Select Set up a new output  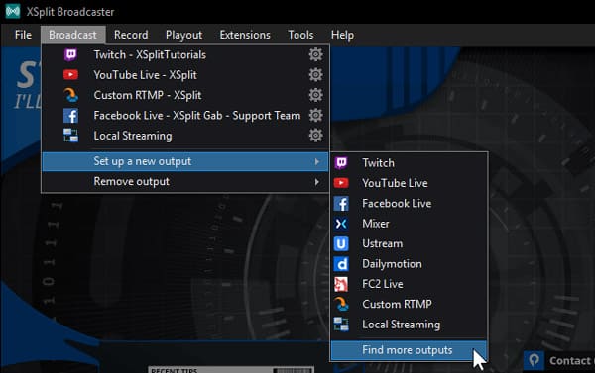coord(185,161)
